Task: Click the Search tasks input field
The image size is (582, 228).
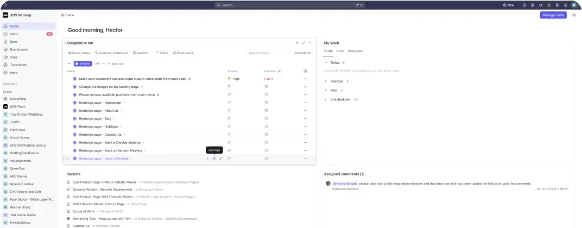Action: coord(269,53)
